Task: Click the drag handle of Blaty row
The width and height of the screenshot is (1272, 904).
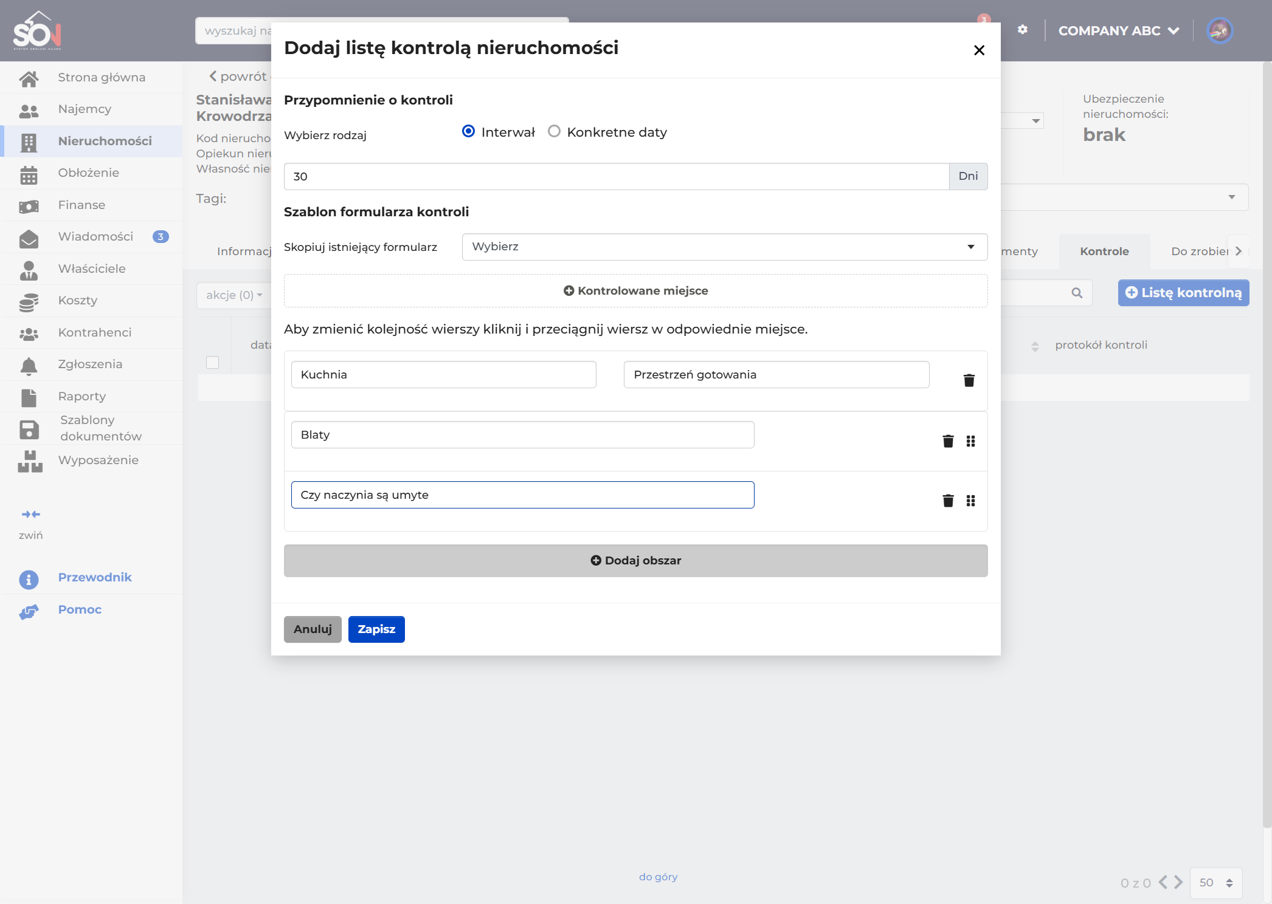Action: tap(970, 441)
